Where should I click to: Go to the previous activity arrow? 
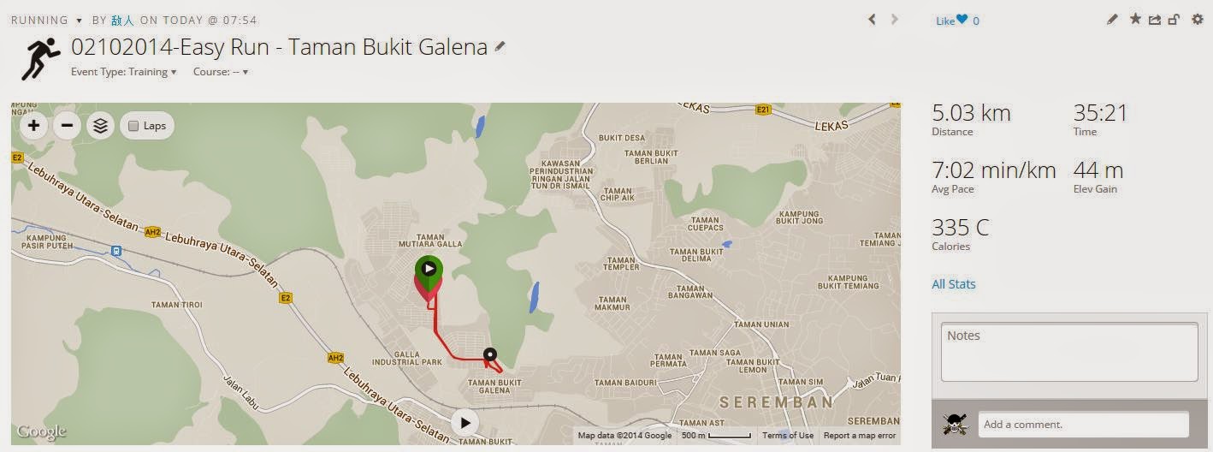[872, 19]
